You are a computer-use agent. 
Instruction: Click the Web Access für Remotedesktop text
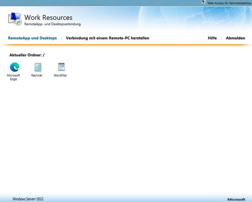(x=229, y=3)
